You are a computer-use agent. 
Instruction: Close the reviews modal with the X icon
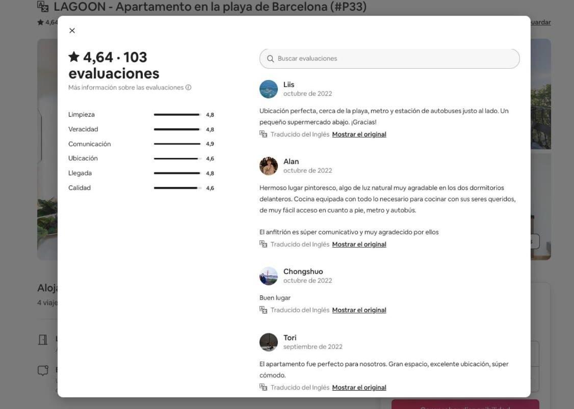click(72, 31)
